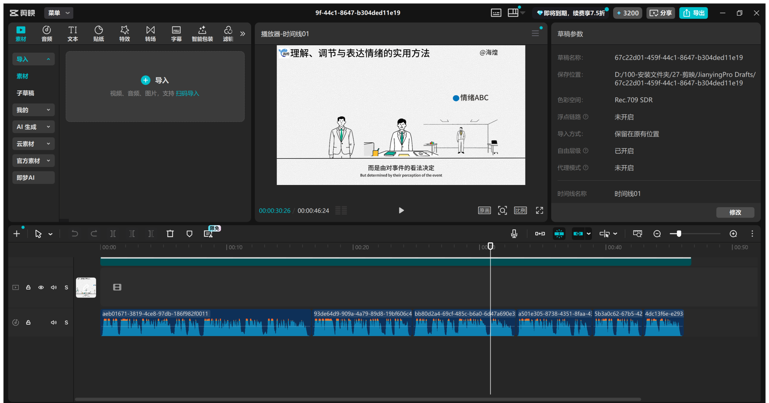Viewport: 769px width, 403px height.
Task: Toggle video track visibility eye icon
Action: point(41,287)
